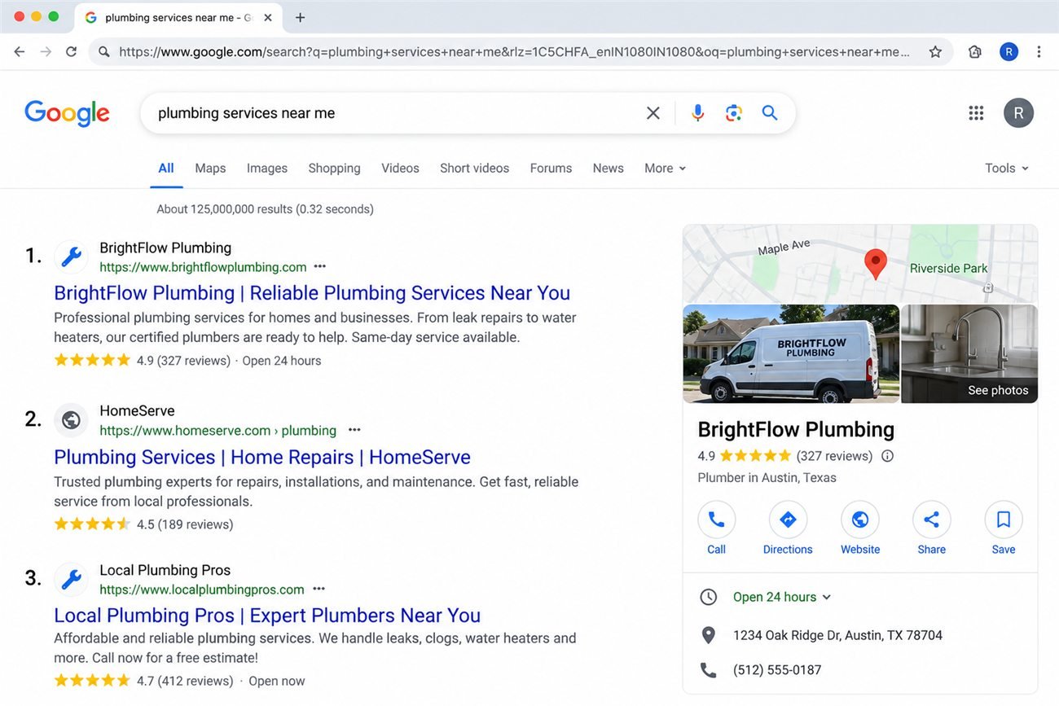Start voice search with microphone
1059x706 pixels.
click(x=697, y=113)
